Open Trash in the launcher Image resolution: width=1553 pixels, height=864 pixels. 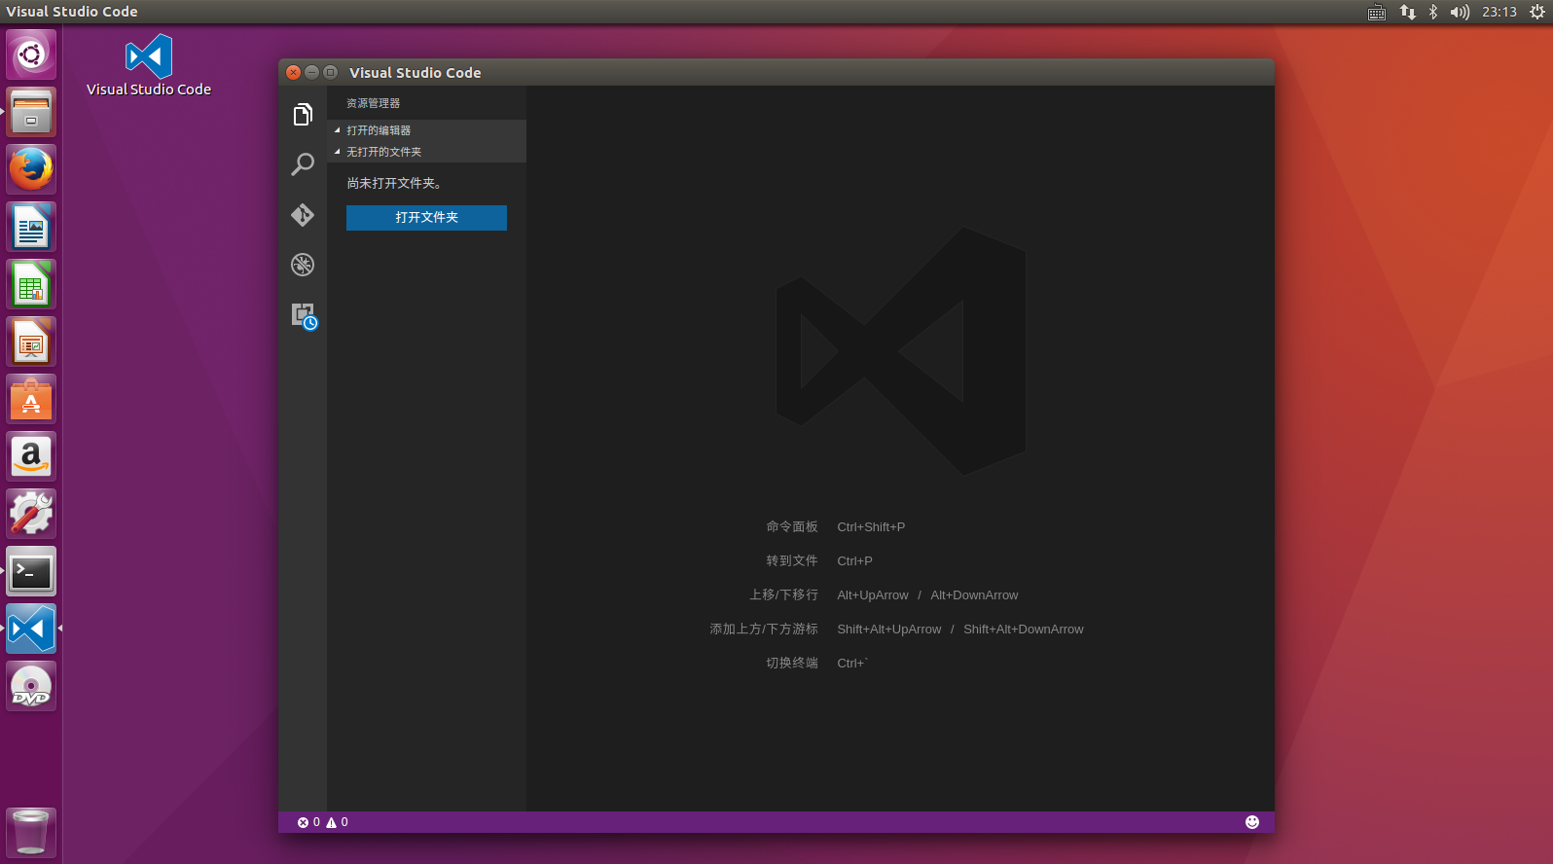pyautogui.click(x=31, y=833)
